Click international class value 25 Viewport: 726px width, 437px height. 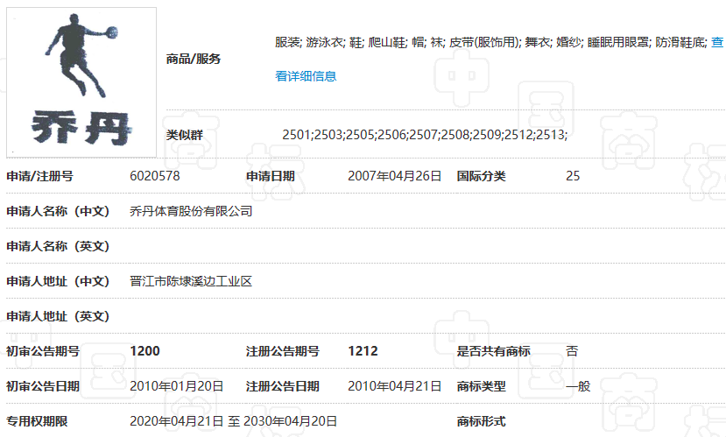(573, 176)
